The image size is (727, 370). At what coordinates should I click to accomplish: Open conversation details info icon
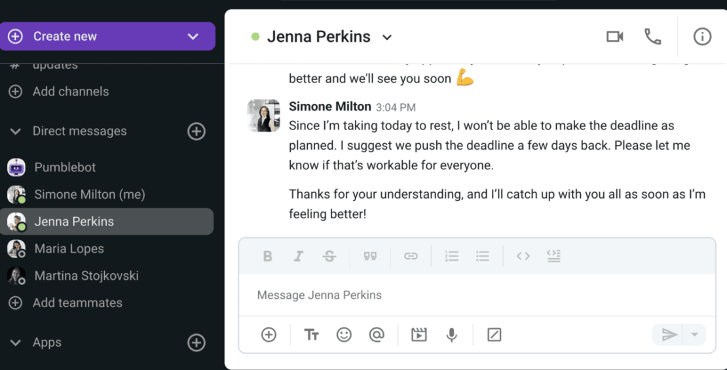click(702, 37)
